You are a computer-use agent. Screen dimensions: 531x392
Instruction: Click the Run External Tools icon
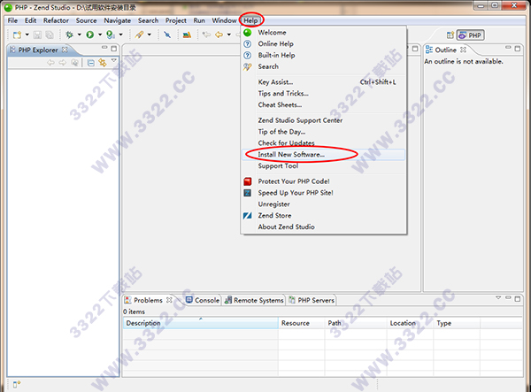(111, 35)
